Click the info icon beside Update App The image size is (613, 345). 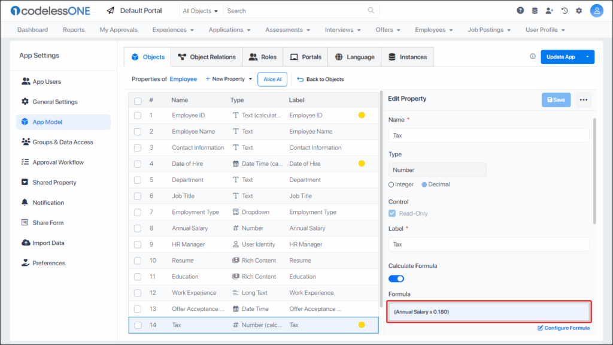[x=533, y=57]
